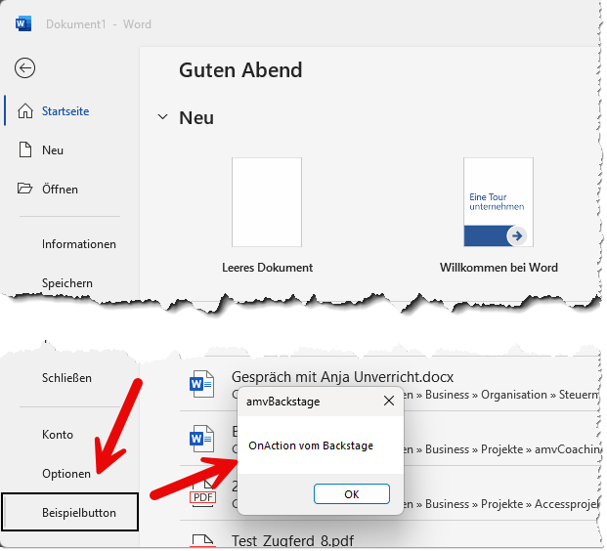This screenshot has height=551, width=607.
Task: Select the Startseite home icon
Action: click(25, 111)
